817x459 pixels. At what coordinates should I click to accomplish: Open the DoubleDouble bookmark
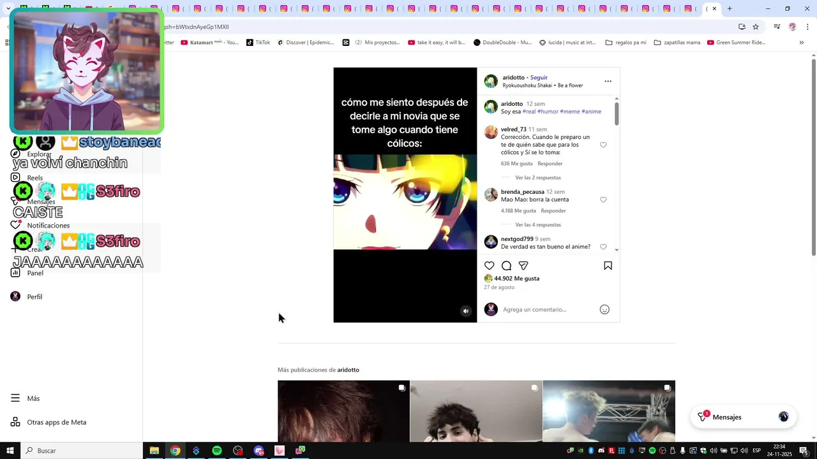click(502, 43)
